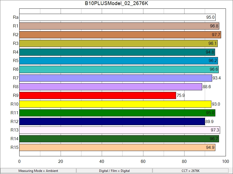233x174 pixels.
Task: Click the Measuring Mode = Ambient status panel
Action: (x=38, y=171)
